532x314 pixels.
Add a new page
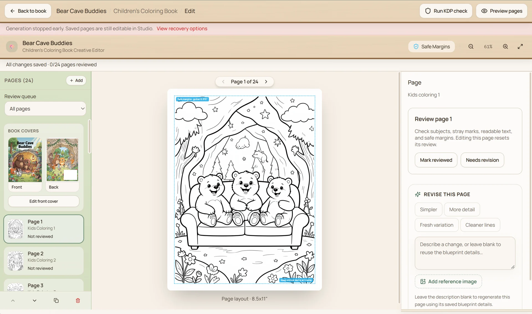76,80
